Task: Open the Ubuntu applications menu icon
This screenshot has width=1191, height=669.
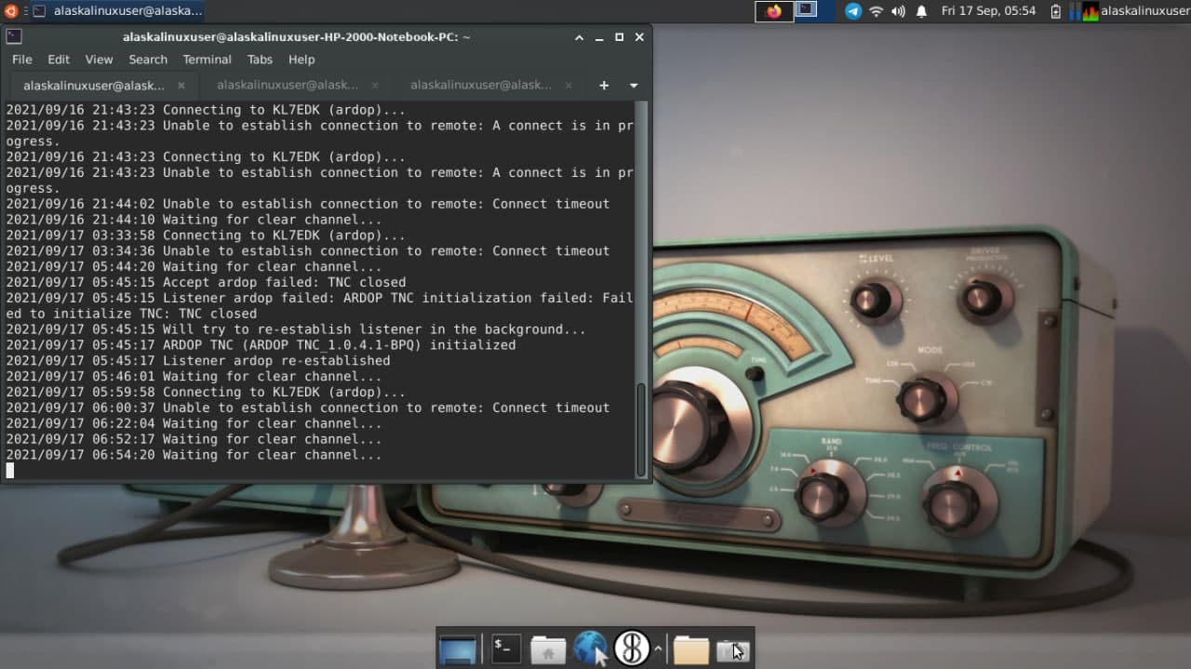Action: [x=11, y=11]
